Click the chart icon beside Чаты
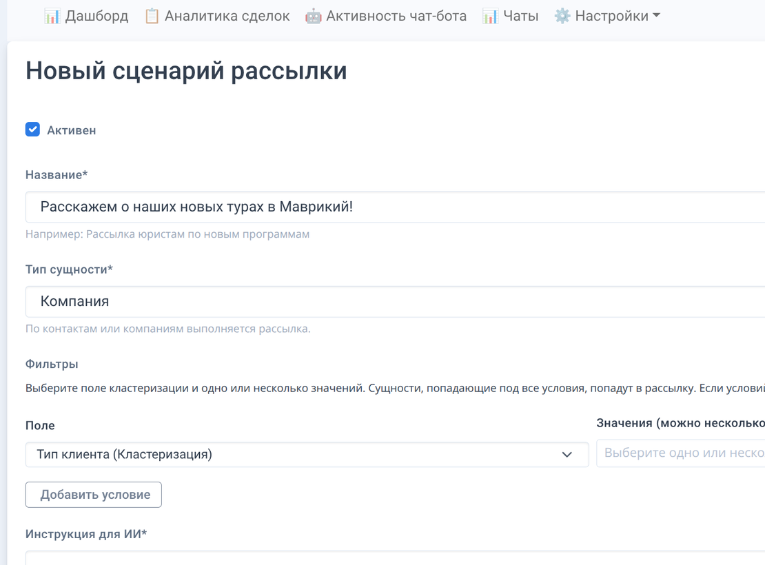 pyautogui.click(x=492, y=15)
